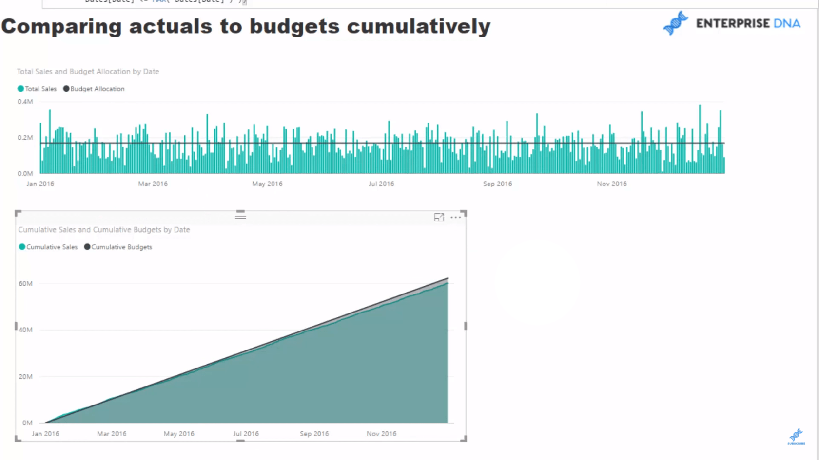Image resolution: width=819 pixels, height=460 pixels.
Task: Open the More options ellipsis on cumulative chart
Action: 456,218
